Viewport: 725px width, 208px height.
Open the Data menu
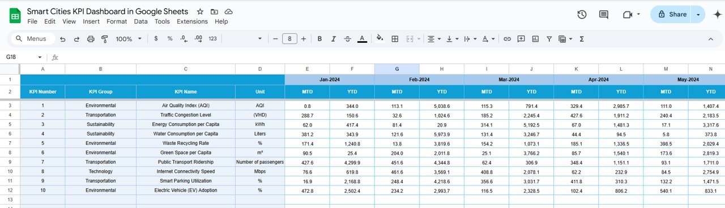point(141,21)
